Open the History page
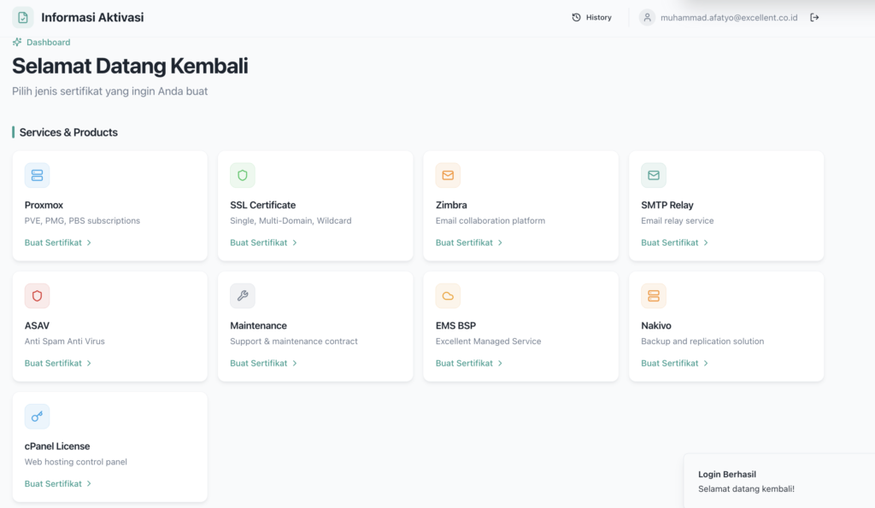 pos(591,17)
